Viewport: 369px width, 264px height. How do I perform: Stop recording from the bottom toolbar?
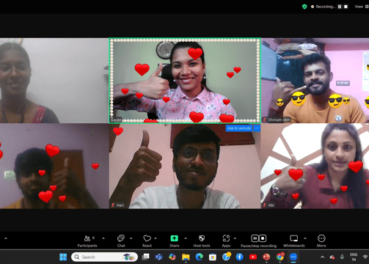coord(263,238)
